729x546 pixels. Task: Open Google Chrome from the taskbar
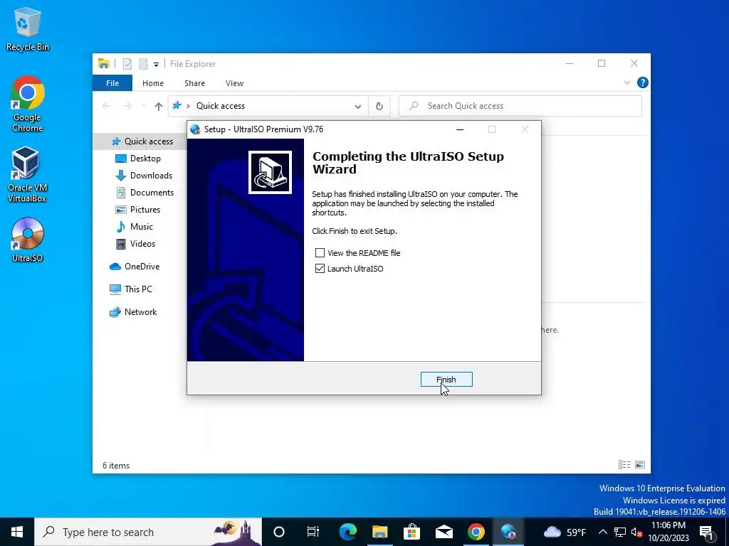[x=476, y=532]
